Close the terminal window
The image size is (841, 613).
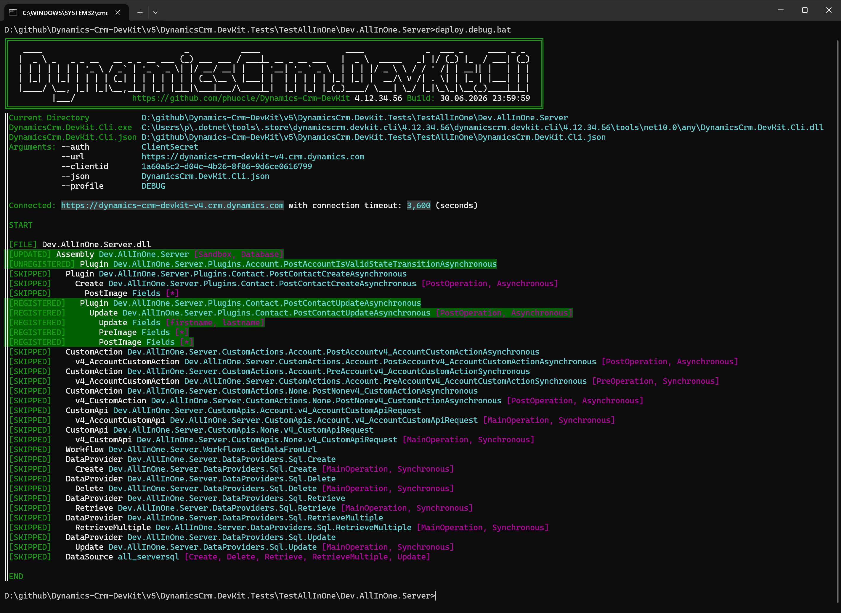(828, 10)
